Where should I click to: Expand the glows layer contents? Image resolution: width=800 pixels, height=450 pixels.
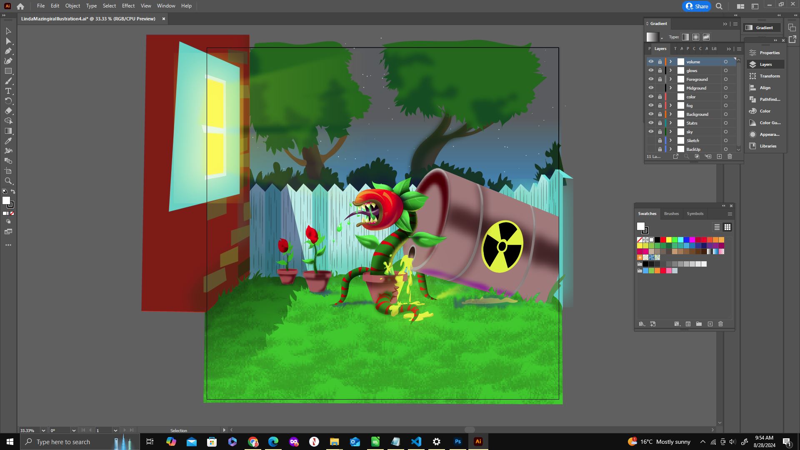coord(670,70)
